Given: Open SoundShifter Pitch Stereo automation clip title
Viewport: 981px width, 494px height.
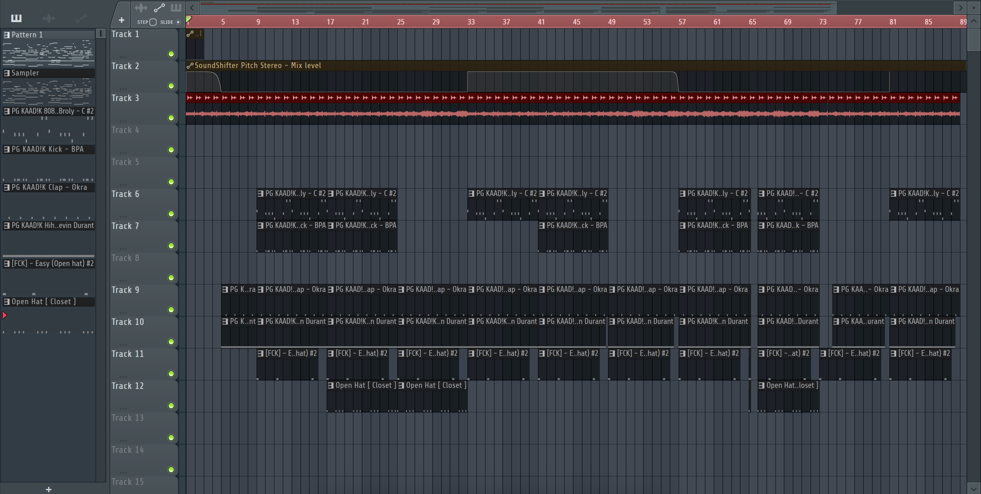Looking at the screenshot, I should [x=258, y=65].
